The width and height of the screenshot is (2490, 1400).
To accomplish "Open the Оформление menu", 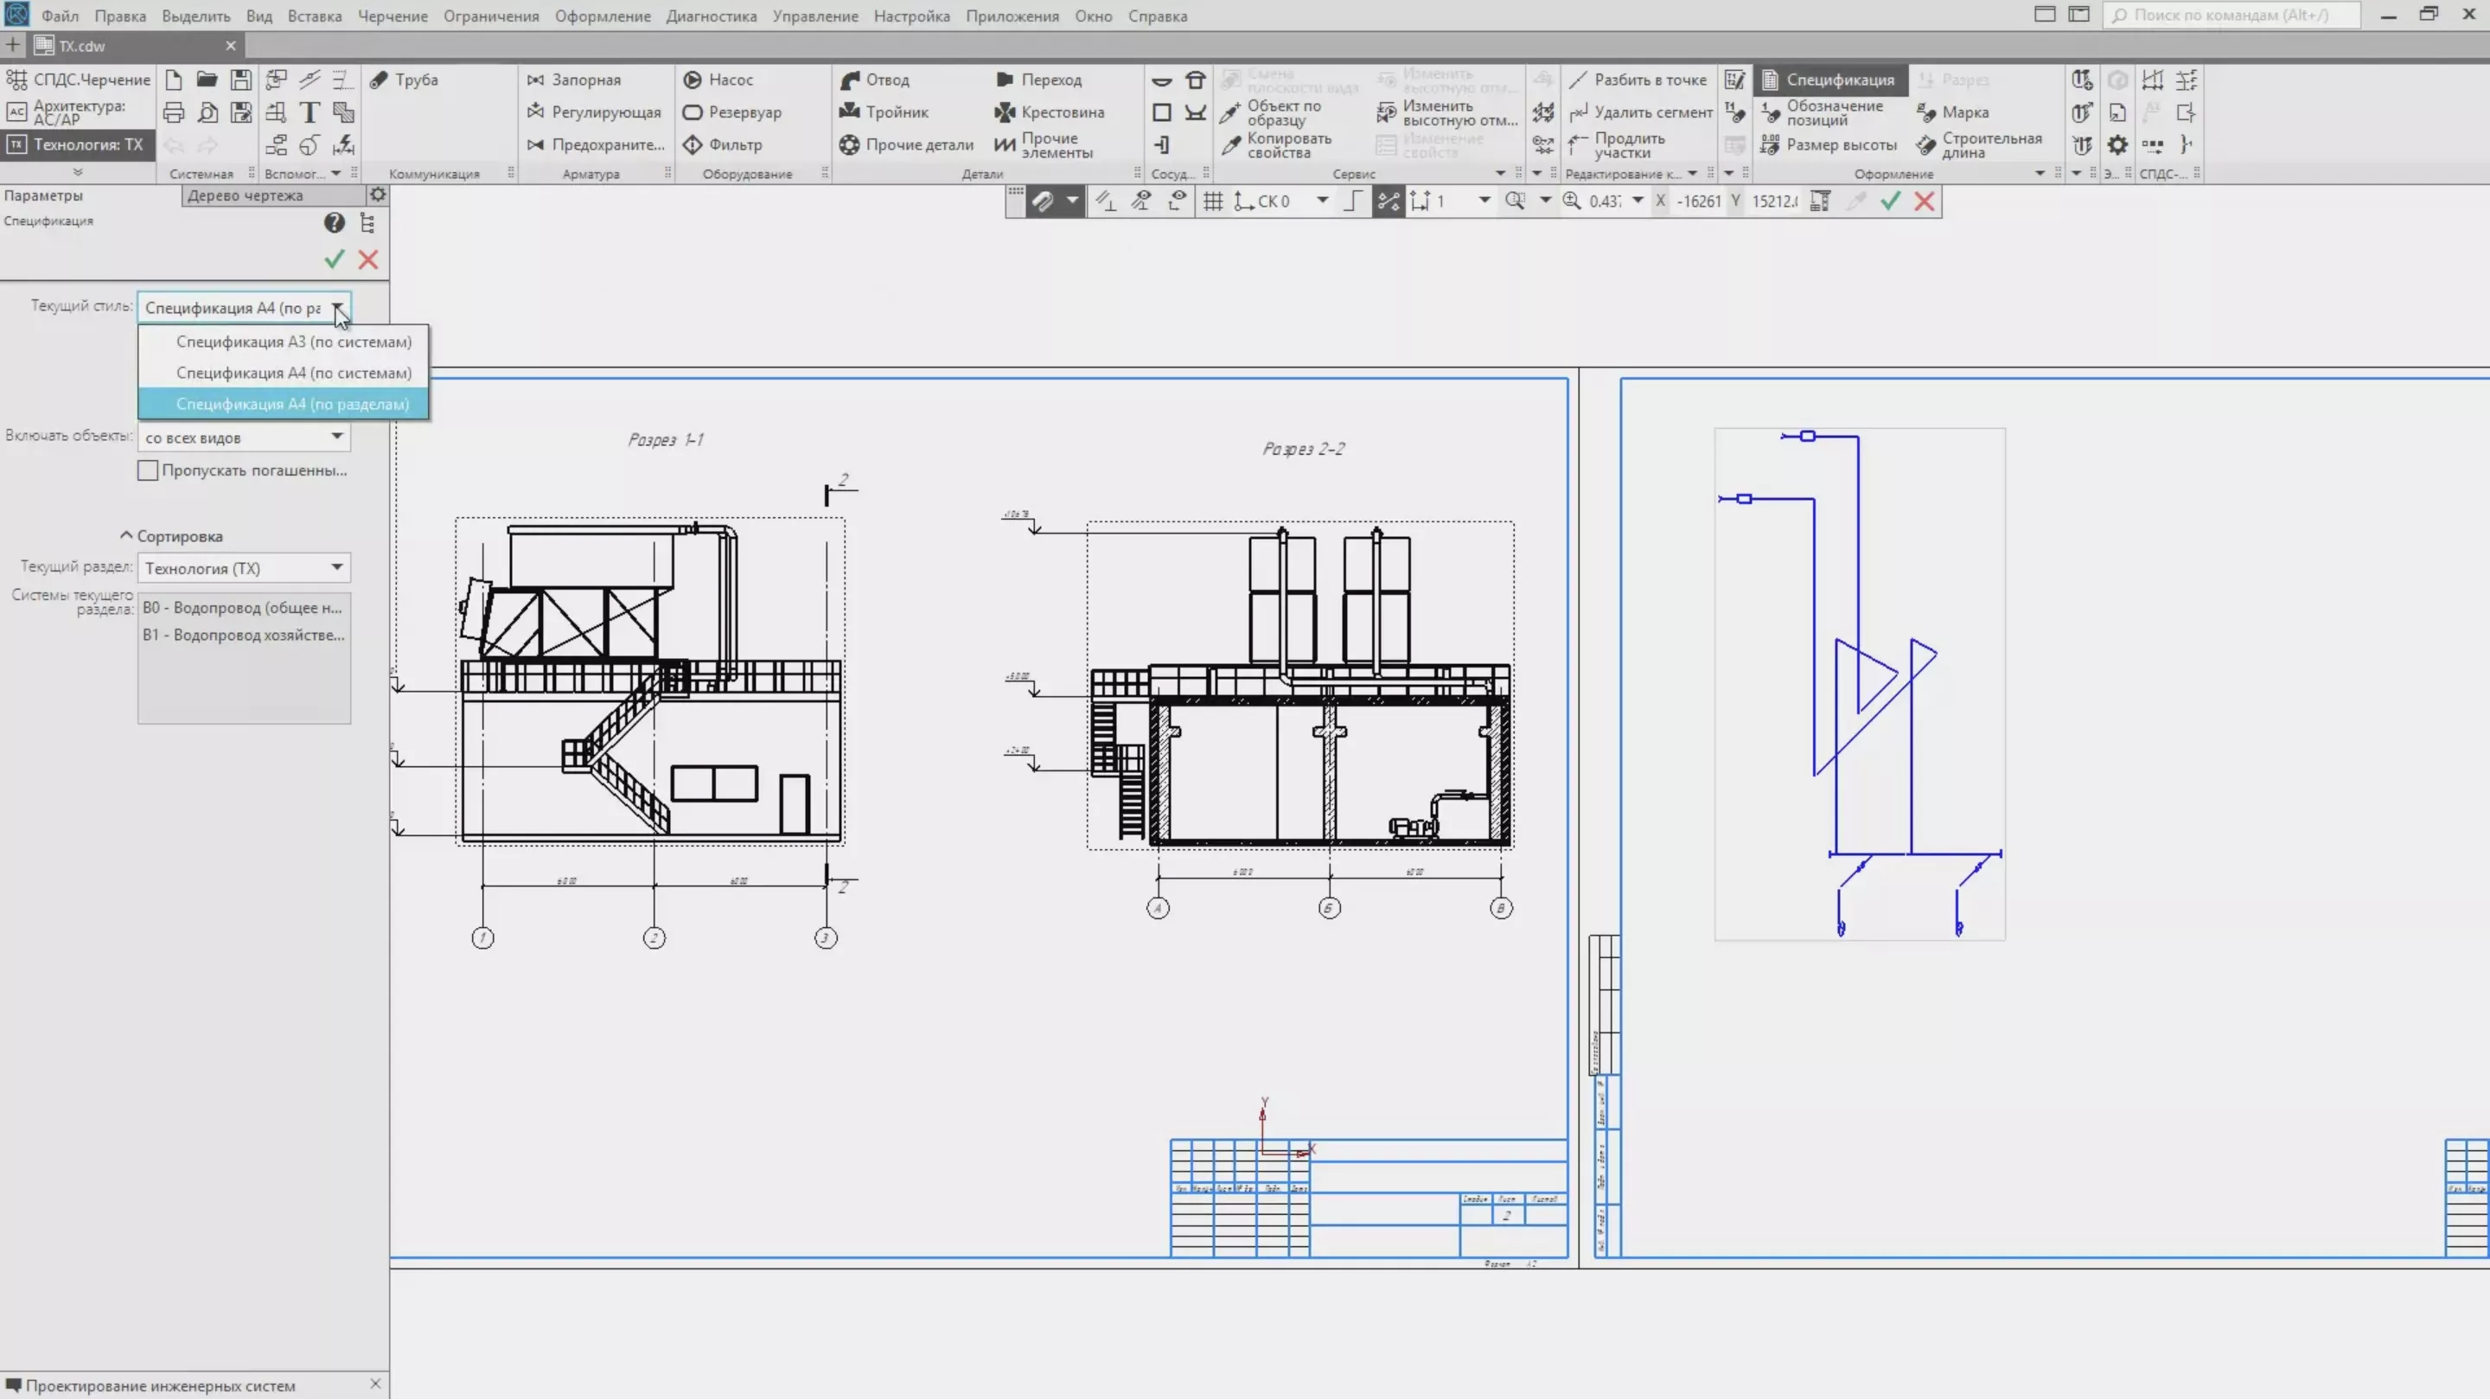I will pyautogui.click(x=601, y=16).
